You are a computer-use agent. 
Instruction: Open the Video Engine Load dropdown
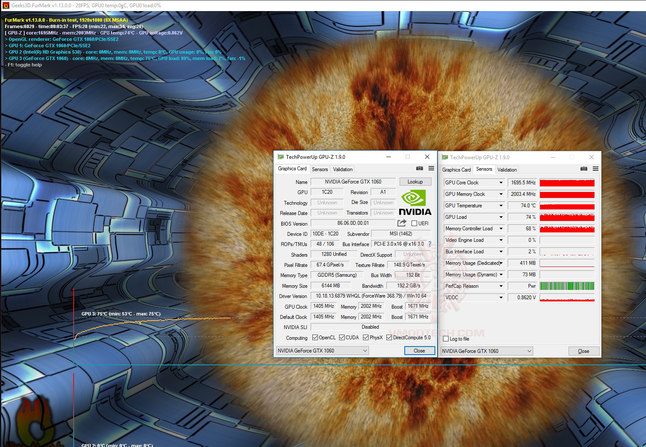coord(501,240)
